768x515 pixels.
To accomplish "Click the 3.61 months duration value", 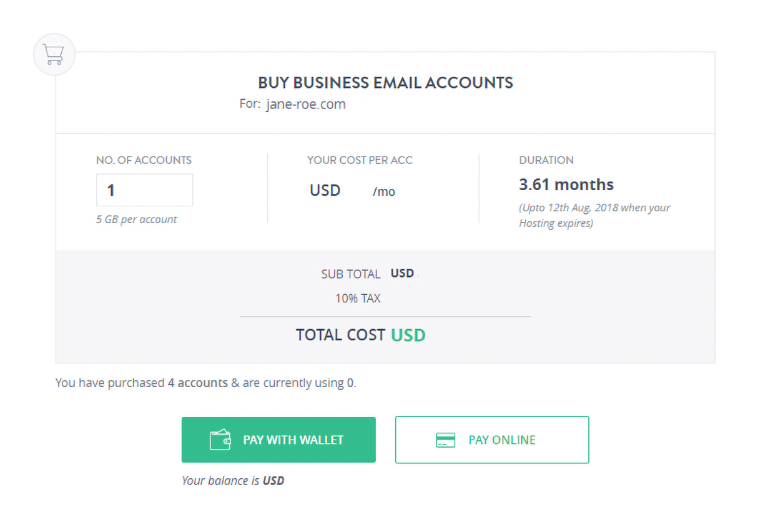I will pos(566,185).
